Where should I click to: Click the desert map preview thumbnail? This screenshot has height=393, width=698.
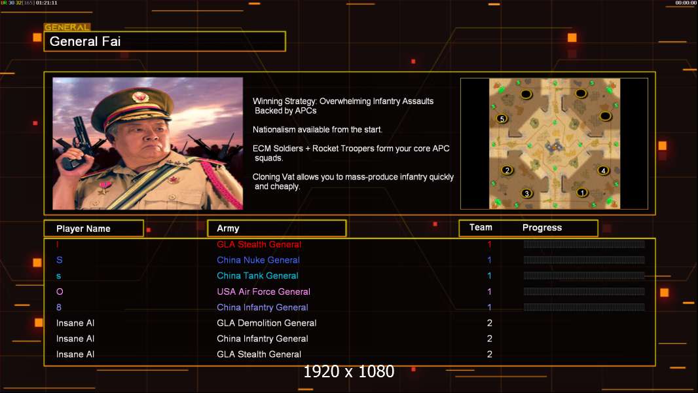click(554, 143)
